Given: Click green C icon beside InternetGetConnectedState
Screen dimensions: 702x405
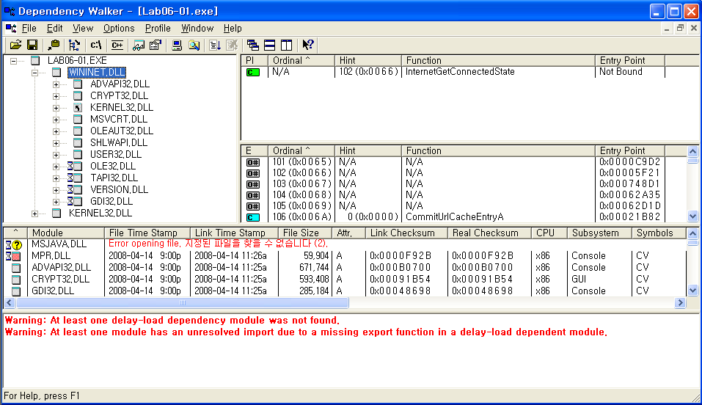Looking at the screenshot, I should pos(253,72).
